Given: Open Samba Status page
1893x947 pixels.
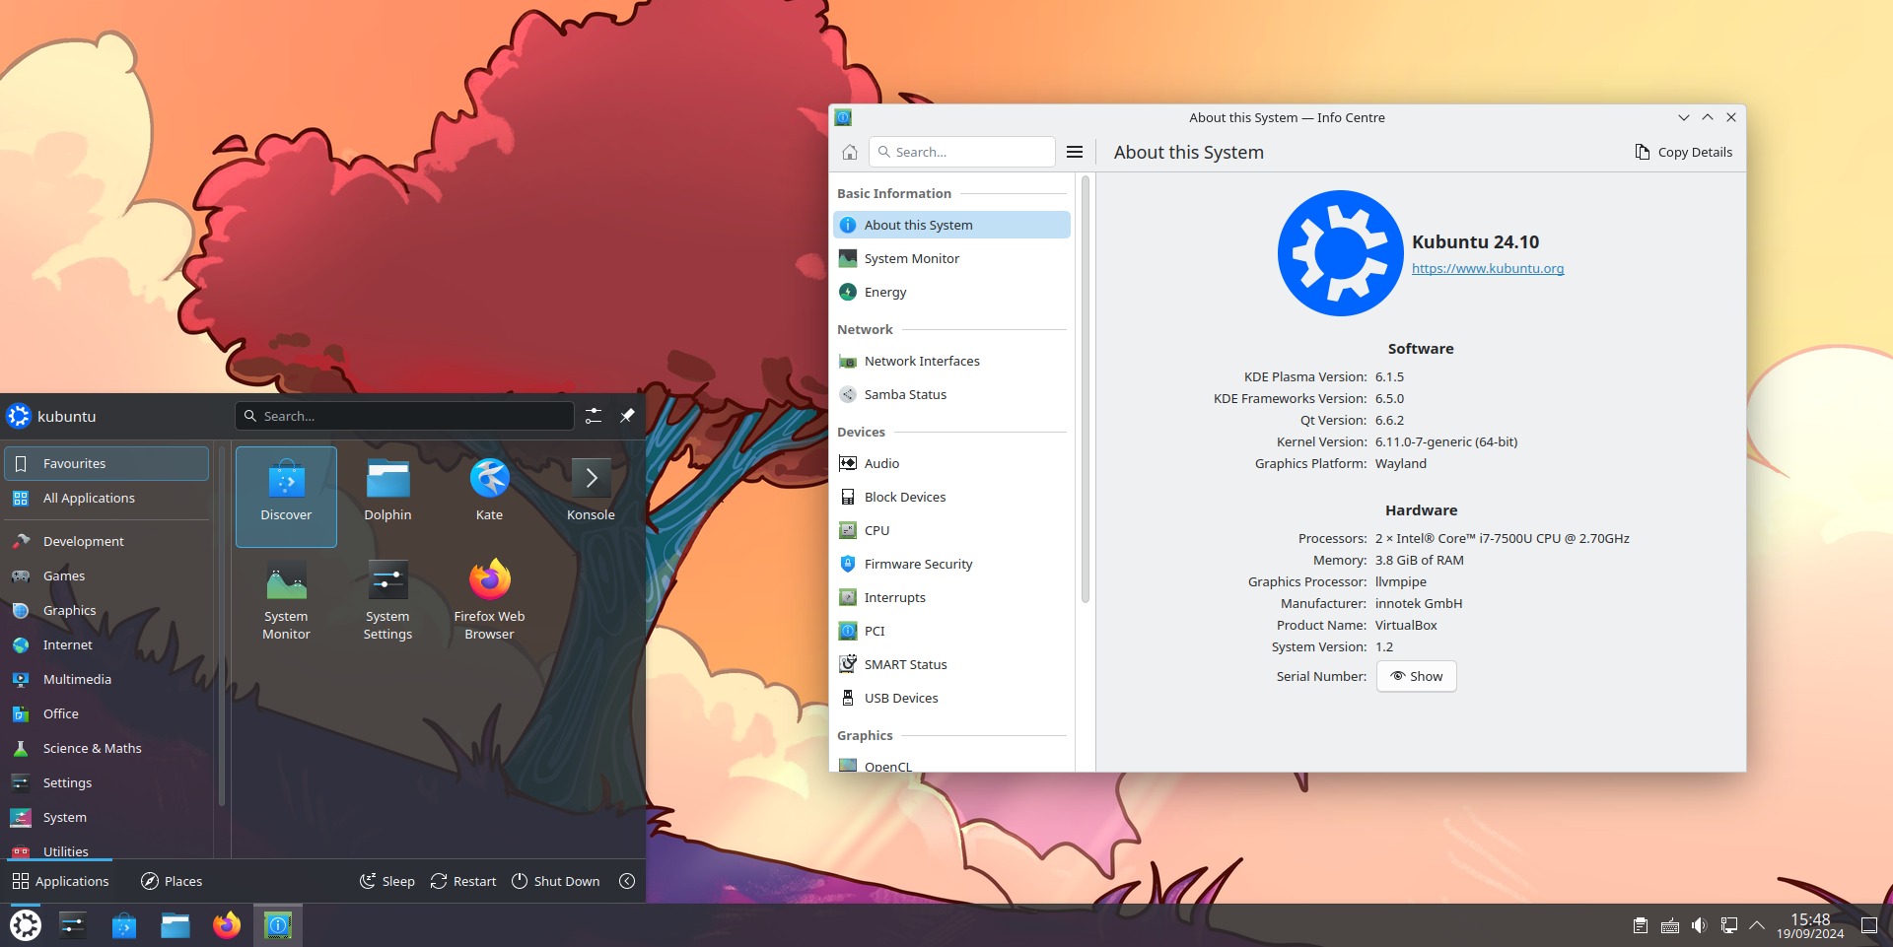Looking at the screenshot, I should [x=951, y=394].
